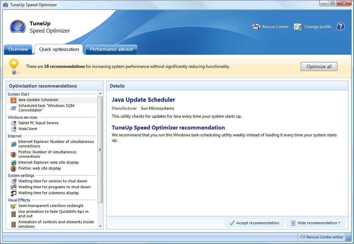Click the recommendations list scrollbar thumb
Viewport: 354px width, 244px height.
click(x=100, y=150)
